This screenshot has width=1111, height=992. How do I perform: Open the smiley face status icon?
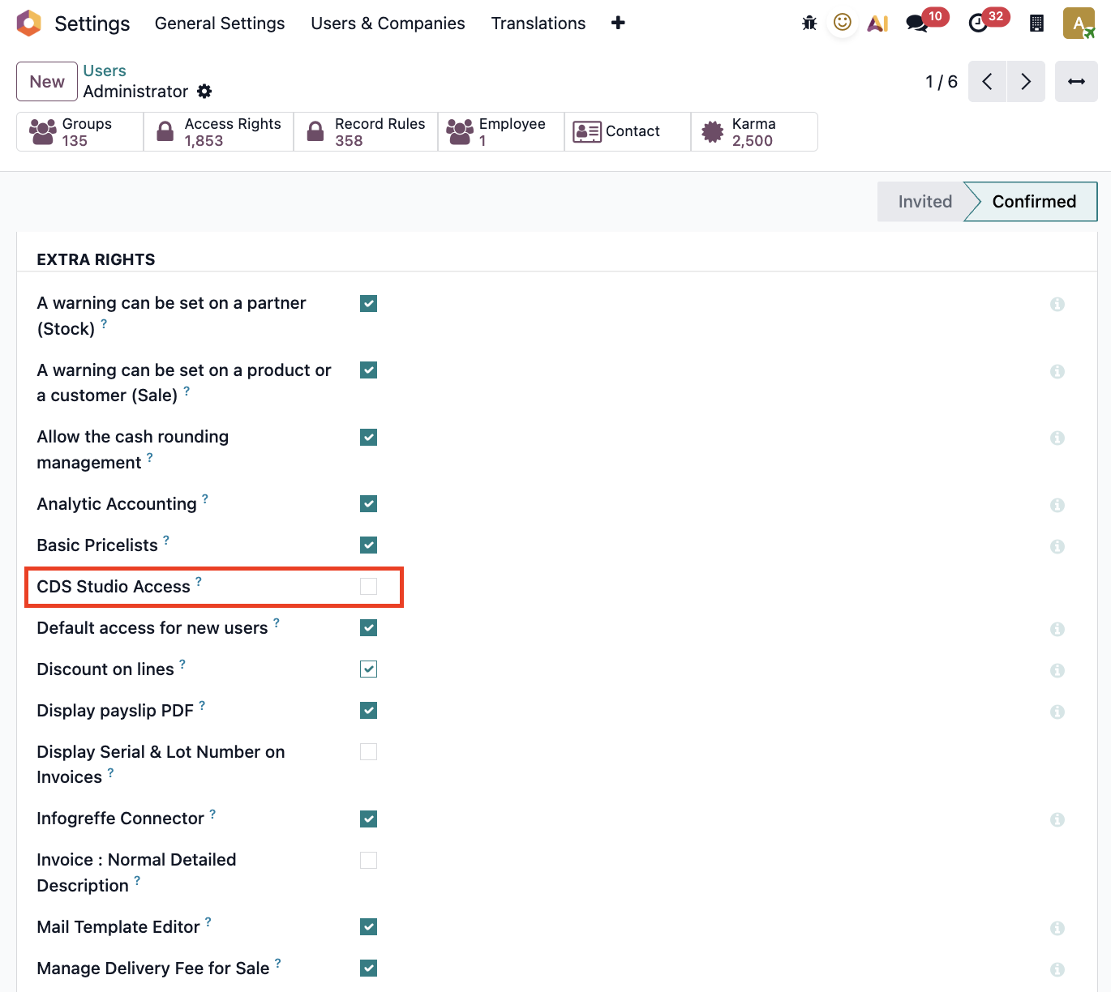[843, 23]
